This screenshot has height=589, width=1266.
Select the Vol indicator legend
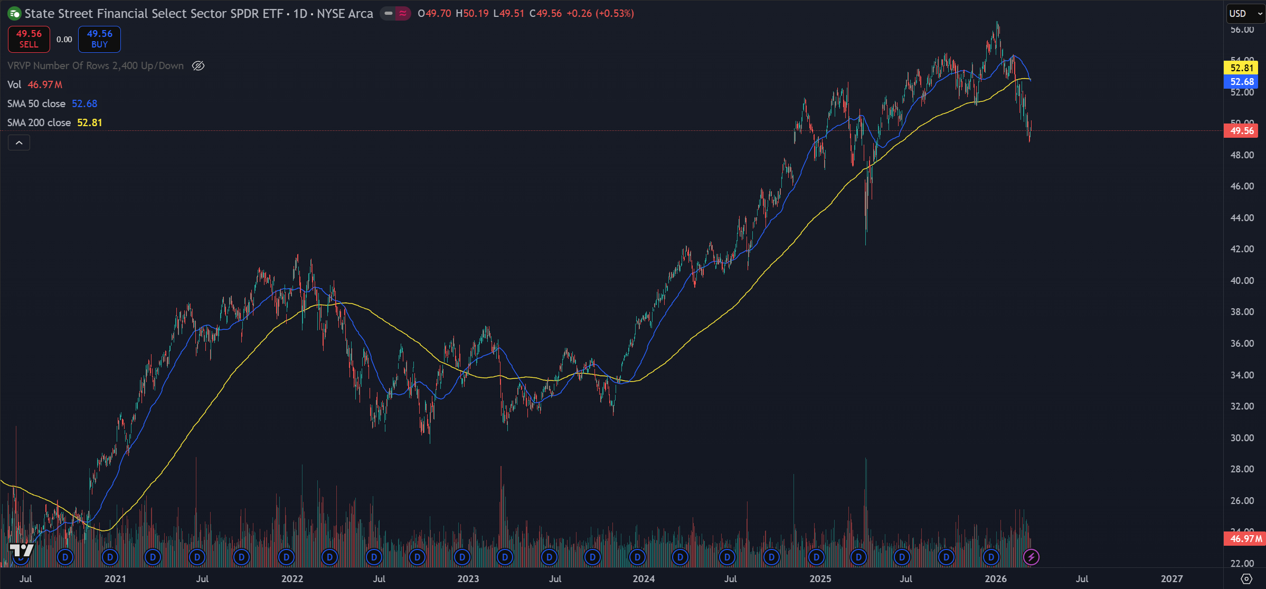[x=14, y=84]
